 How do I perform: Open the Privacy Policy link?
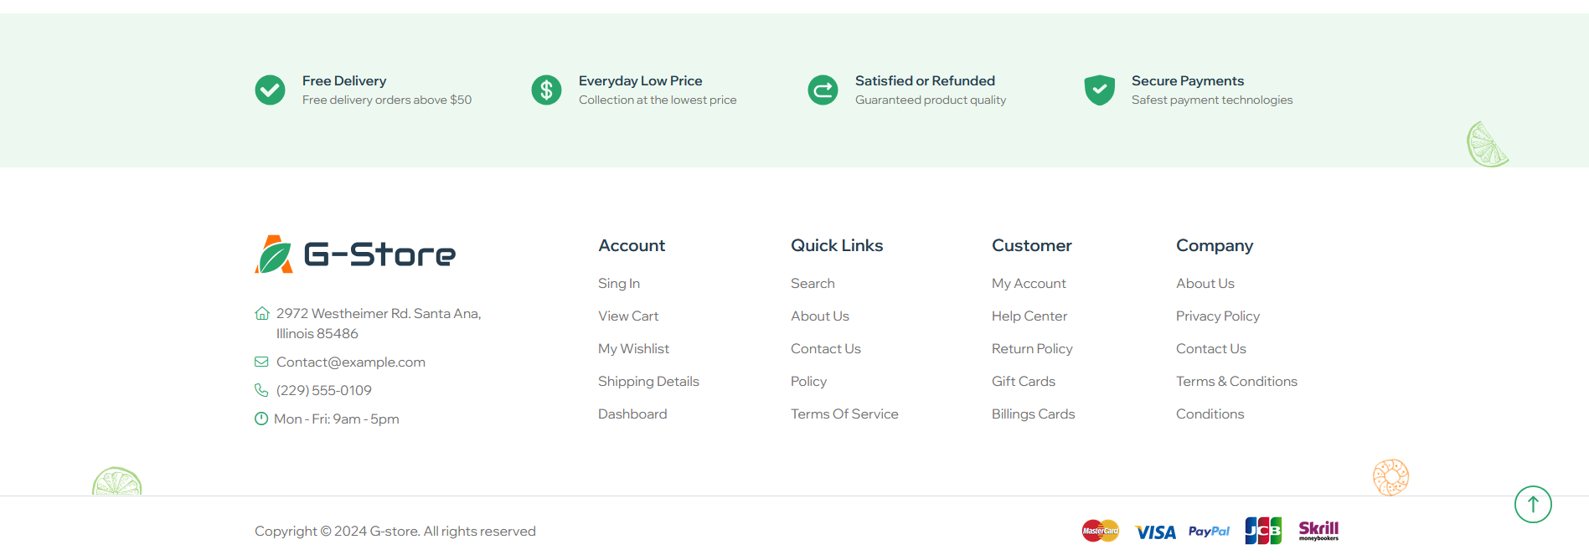coord(1218,316)
